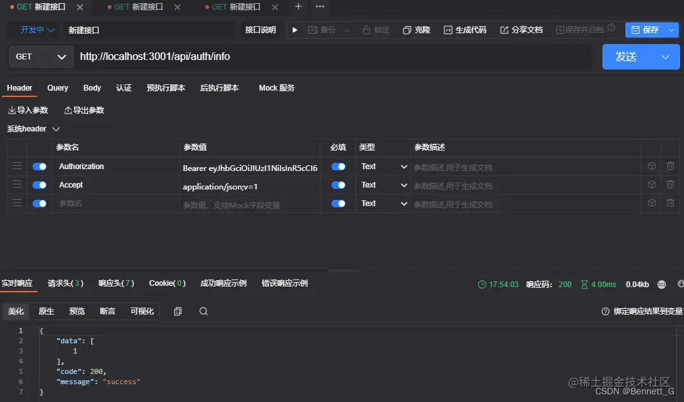The width and height of the screenshot is (684, 402).
Task: Enable the empty parameter row toggle
Action: tap(39, 203)
